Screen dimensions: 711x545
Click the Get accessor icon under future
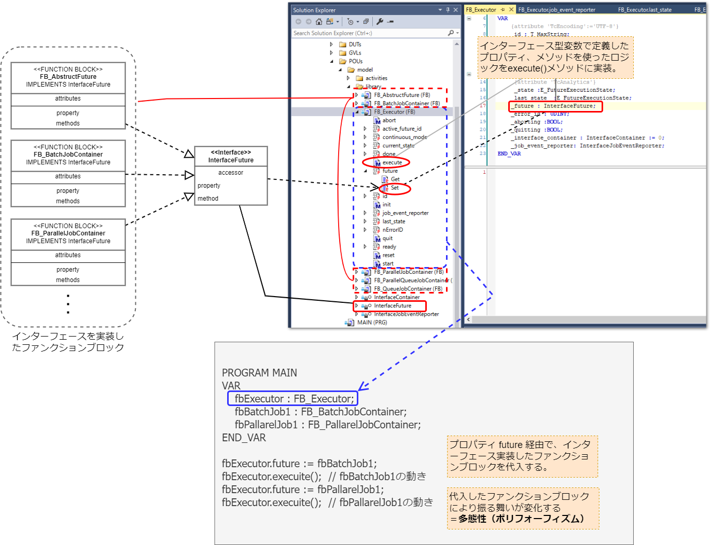[385, 179]
